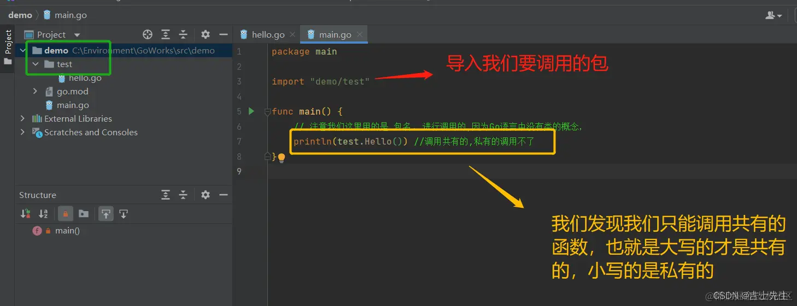Viewport: 797px width, 306px height.
Task: Expand all in Project panel
Action: click(x=166, y=34)
